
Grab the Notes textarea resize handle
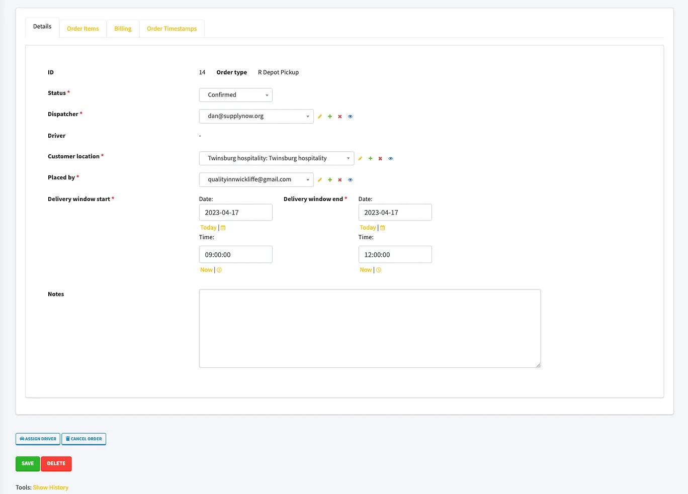click(x=538, y=365)
